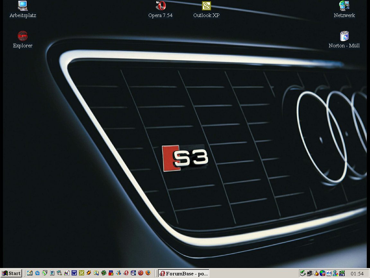Click the film strip media quick launch icon
This screenshot has height=278, width=370.
[x=133, y=273]
